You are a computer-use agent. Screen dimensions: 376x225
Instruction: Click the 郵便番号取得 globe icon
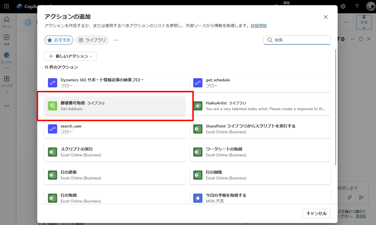[53, 106]
